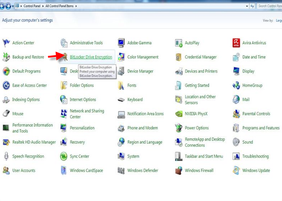Screen dimensions: 282x201
Task: Open the Administrative Tools gear icon
Action: pyautogui.click(x=64, y=43)
